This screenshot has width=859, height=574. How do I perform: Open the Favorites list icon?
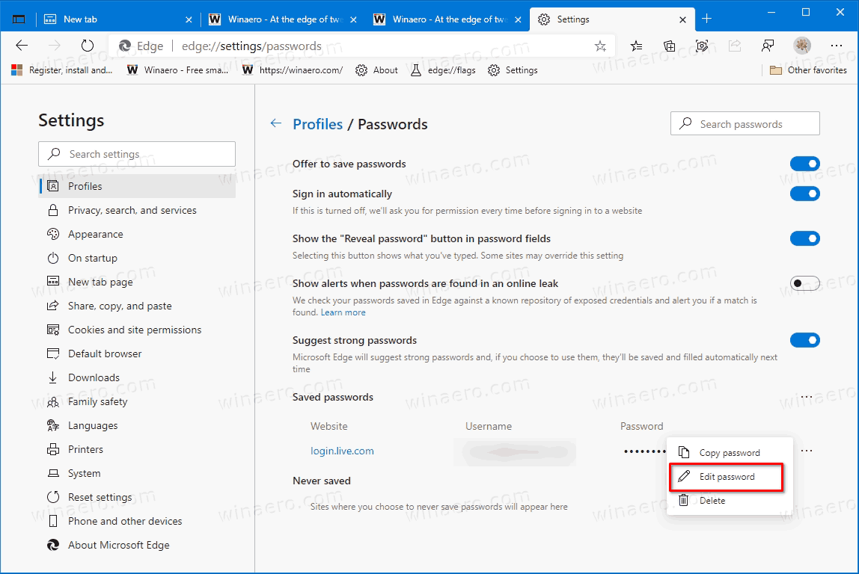tap(636, 46)
